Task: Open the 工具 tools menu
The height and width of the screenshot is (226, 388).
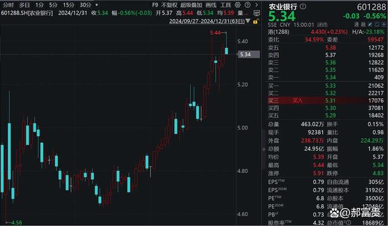Action: (226, 5)
